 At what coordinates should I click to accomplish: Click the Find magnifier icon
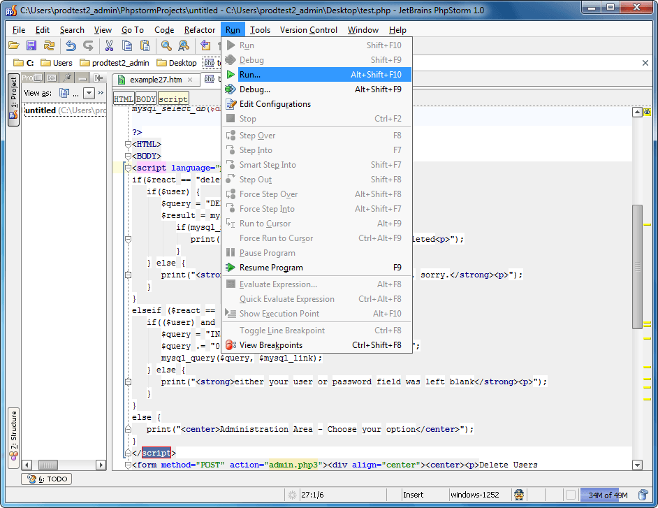(166, 45)
